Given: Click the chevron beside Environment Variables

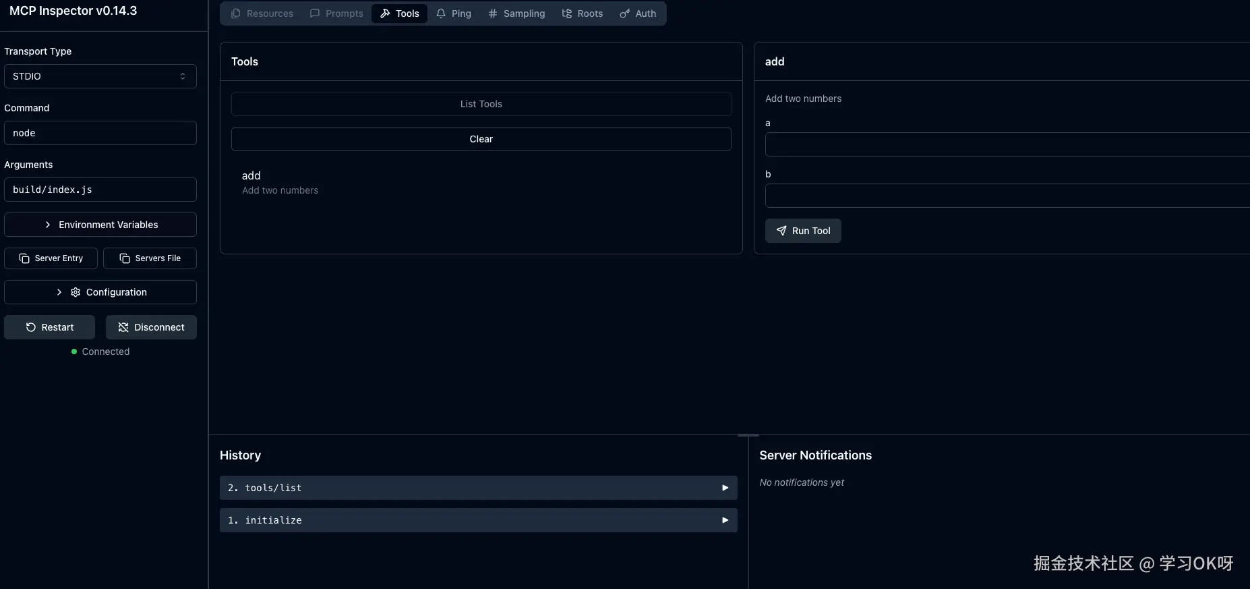Looking at the screenshot, I should 48,225.
